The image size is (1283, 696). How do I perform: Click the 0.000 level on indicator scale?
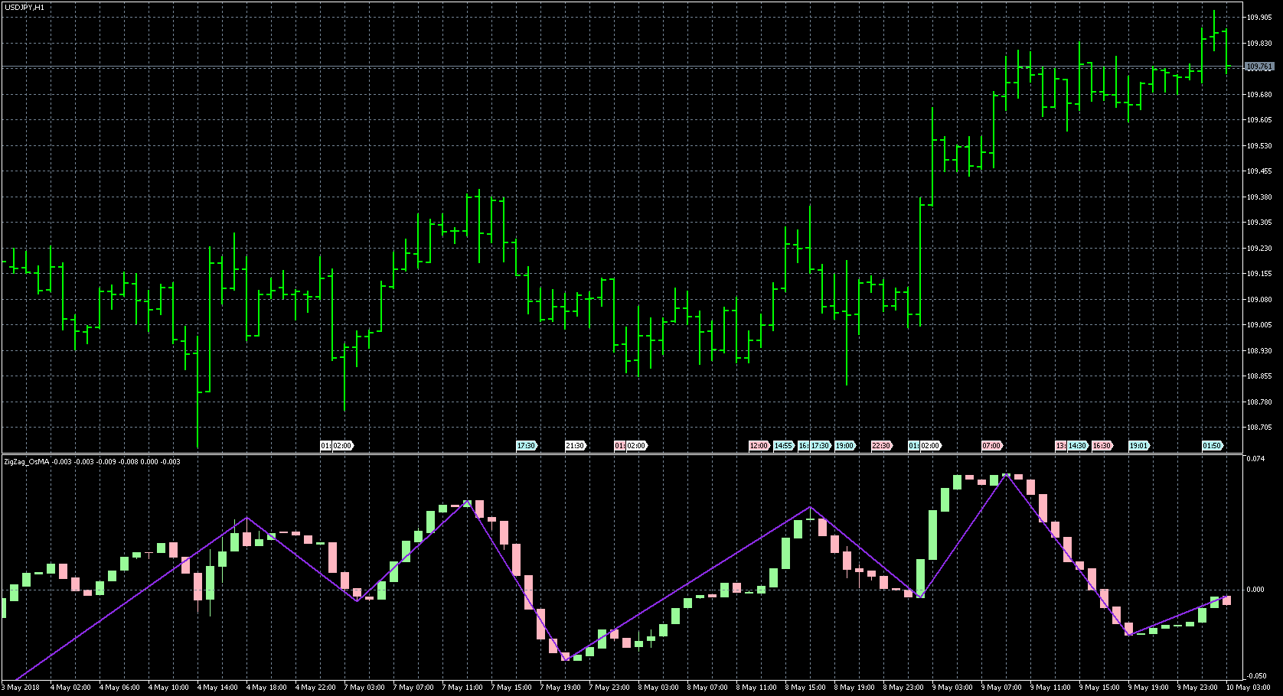(1255, 590)
